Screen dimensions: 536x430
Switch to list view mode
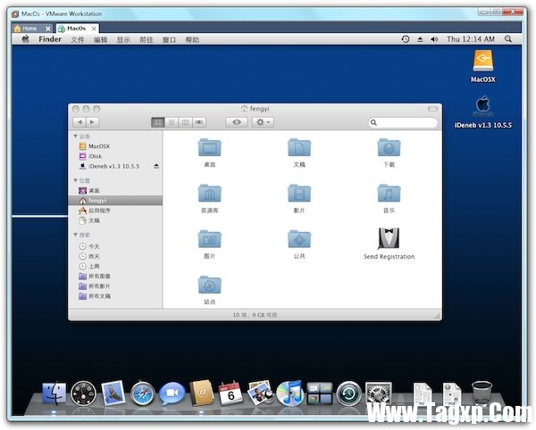click(x=172, y=122)
